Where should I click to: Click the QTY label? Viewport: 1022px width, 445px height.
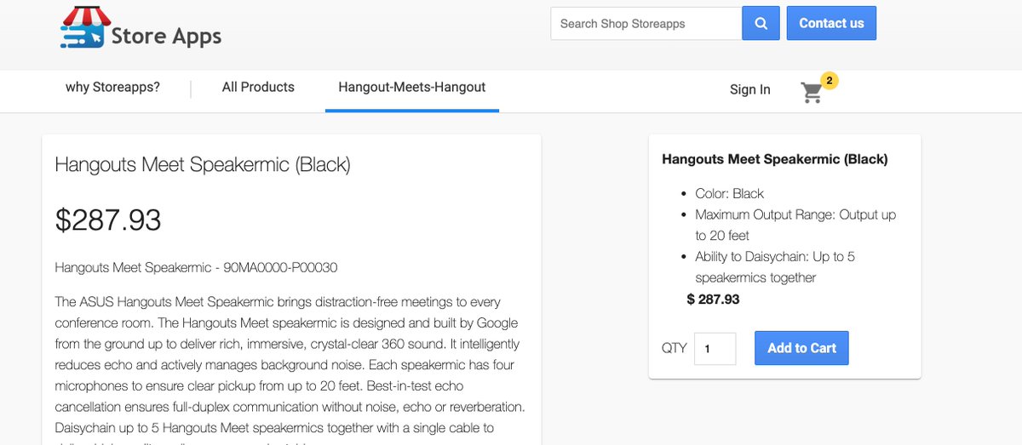(675, 348)
